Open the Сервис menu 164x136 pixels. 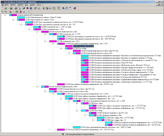[32, 5]
